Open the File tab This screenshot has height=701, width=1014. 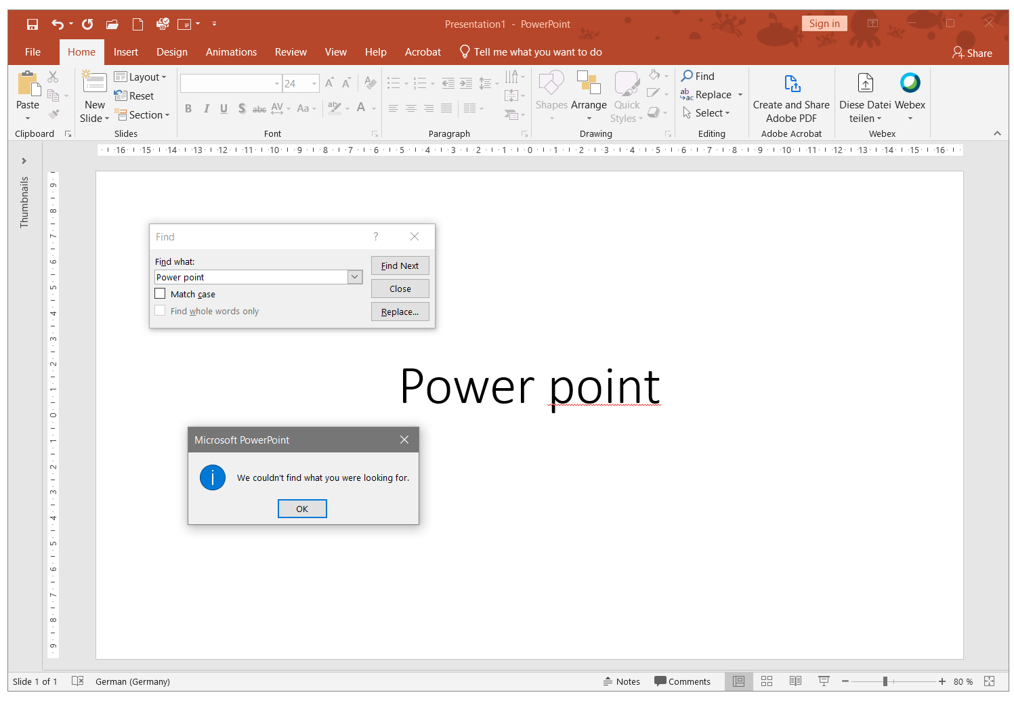point(33,52)
